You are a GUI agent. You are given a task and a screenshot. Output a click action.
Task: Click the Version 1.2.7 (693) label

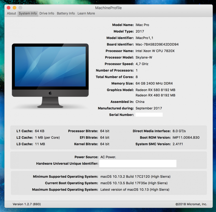pos(27,204)
